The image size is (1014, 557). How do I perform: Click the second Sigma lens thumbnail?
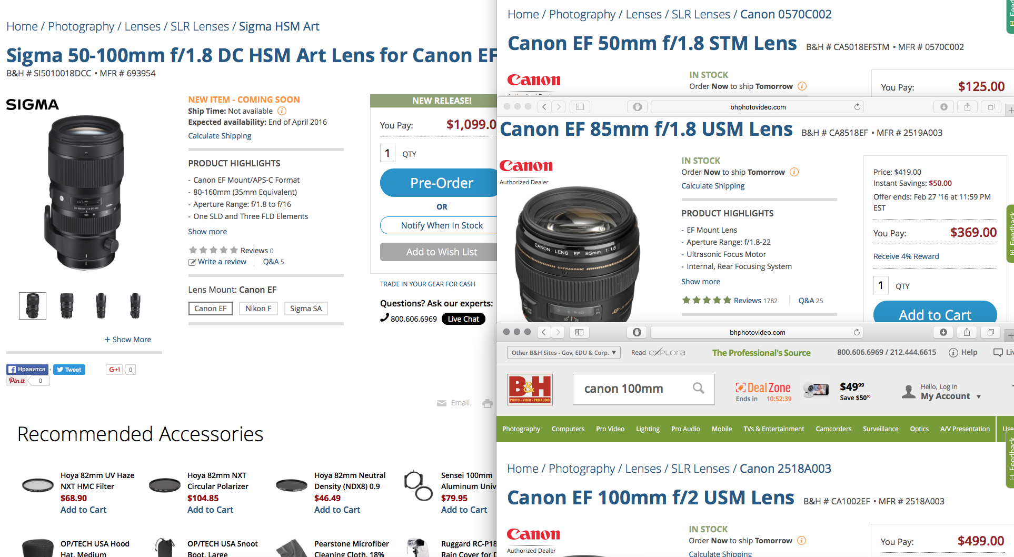coord(67,306)
